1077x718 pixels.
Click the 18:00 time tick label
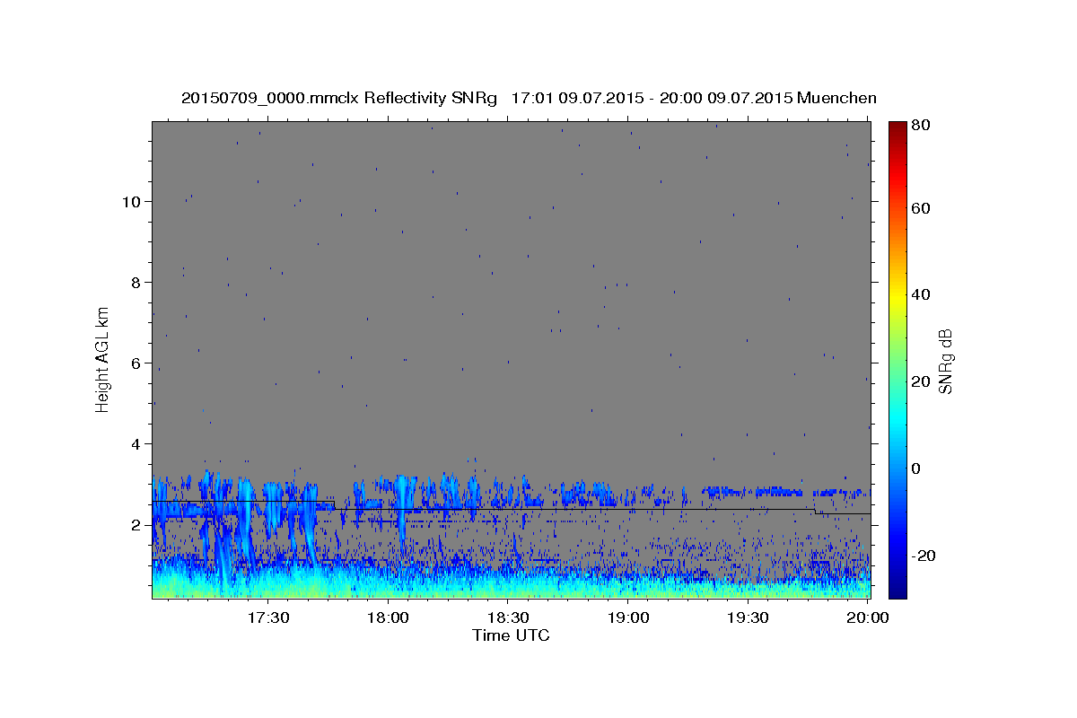[x=388, y=617]
